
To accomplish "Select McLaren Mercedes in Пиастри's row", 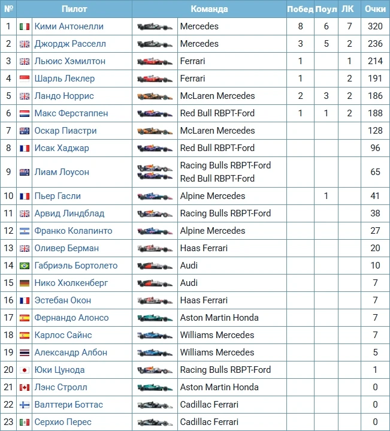I will (x=217, y=131).
